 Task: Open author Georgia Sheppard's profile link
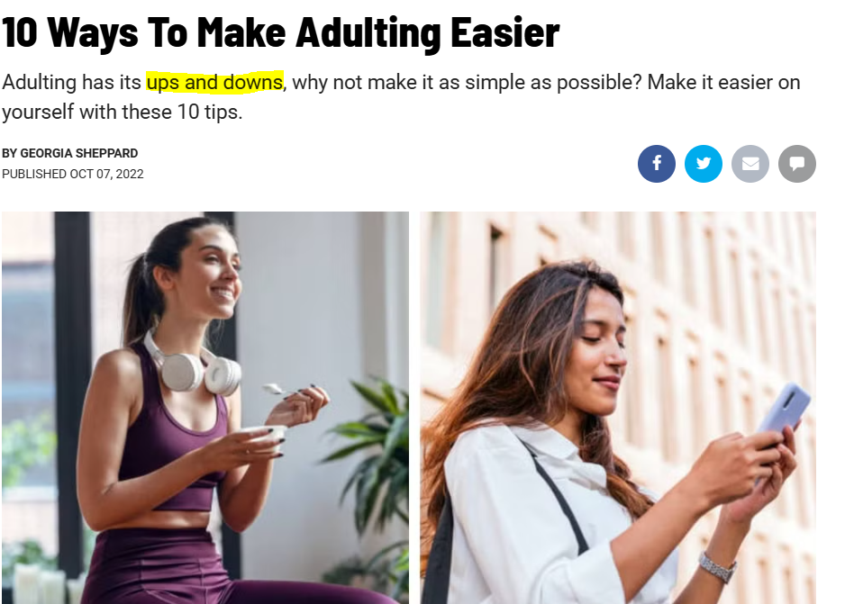78,153
